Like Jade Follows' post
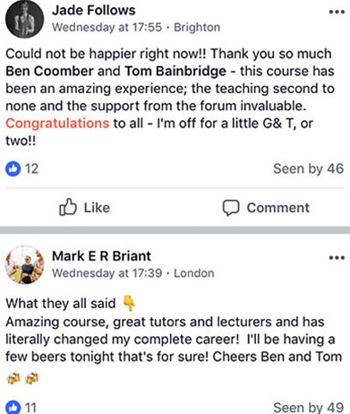Screen dimensions: 350x414 pos(84,207)
